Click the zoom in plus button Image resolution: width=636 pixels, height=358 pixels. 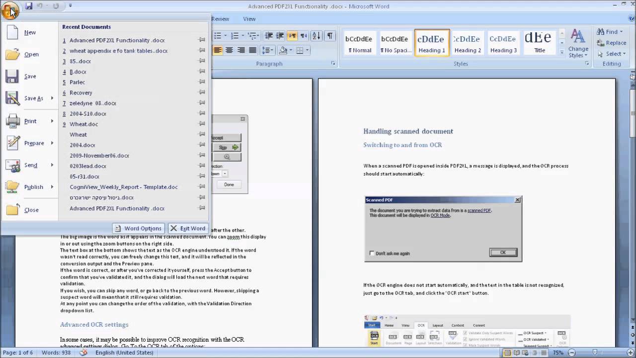(630, 353)
